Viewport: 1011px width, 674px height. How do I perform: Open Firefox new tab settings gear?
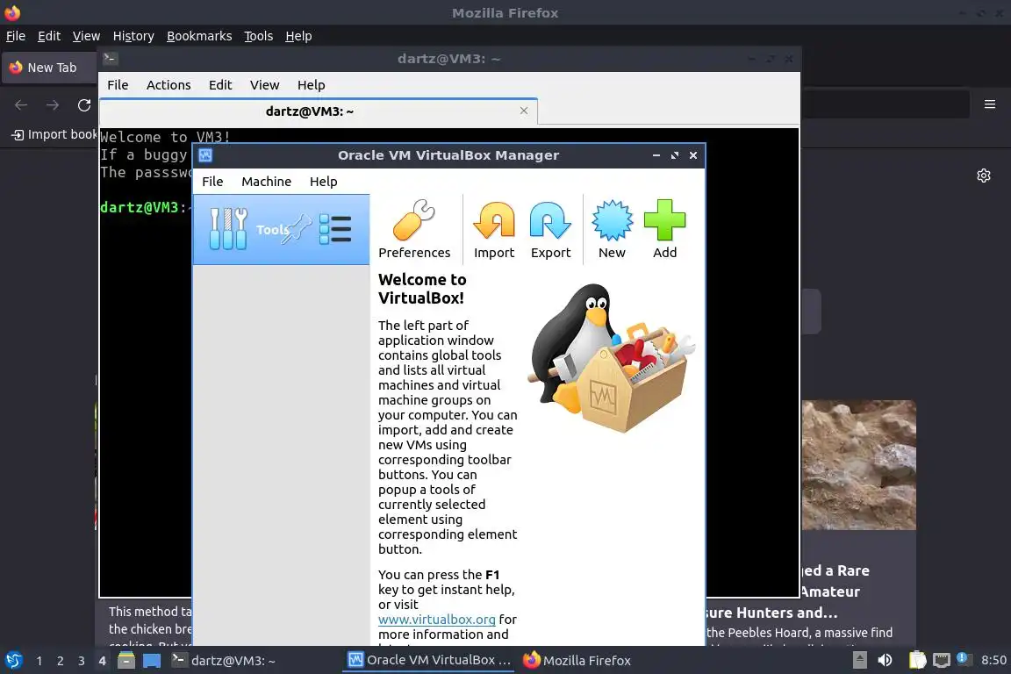[983, 176]
